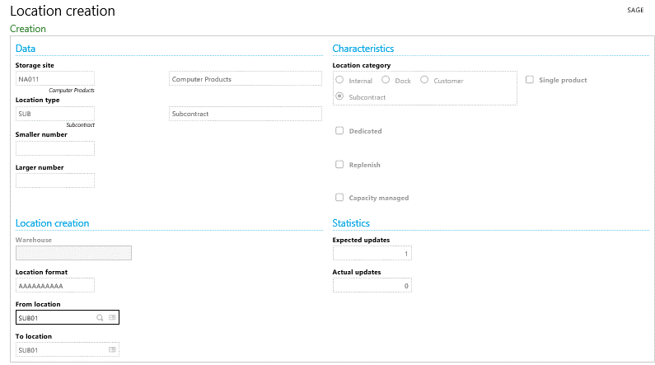The height and width of the screenshot is (365, 655).
Task: Click the search icon in From location
Action: tap(100, 317)
